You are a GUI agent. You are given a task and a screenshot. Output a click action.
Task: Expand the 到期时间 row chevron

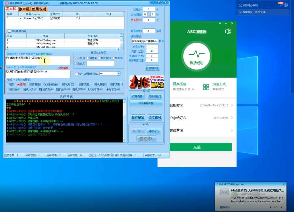point(232,105)
